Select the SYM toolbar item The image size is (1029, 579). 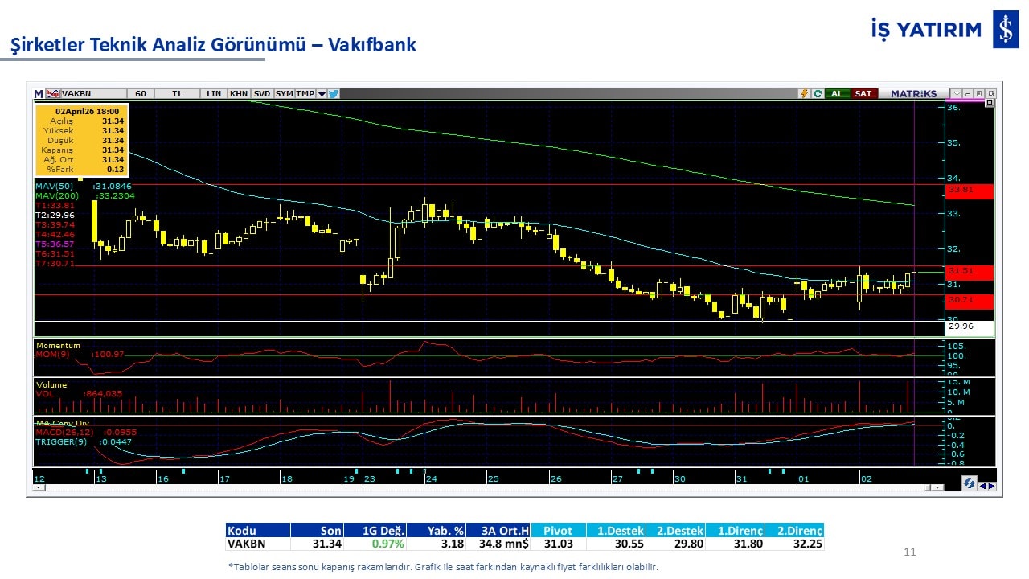click(x=284, y=94)
